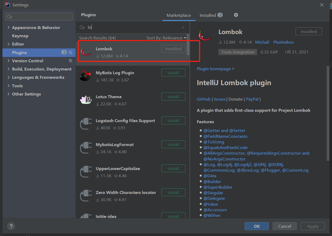Install Zero Width Characters locator
The height and width of the screenshot is (236, 332).
[x=173, y=192]
